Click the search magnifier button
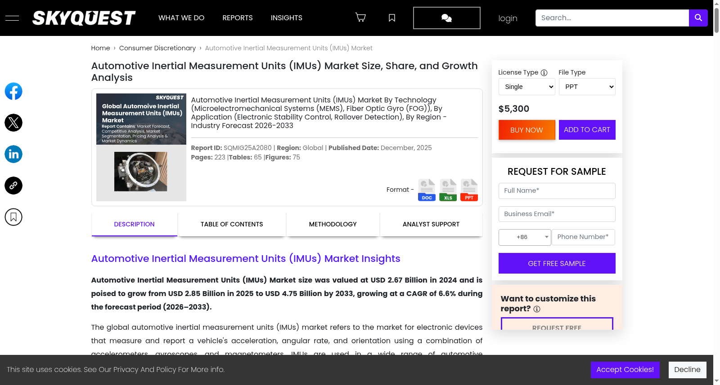 [x=698, y=18]
